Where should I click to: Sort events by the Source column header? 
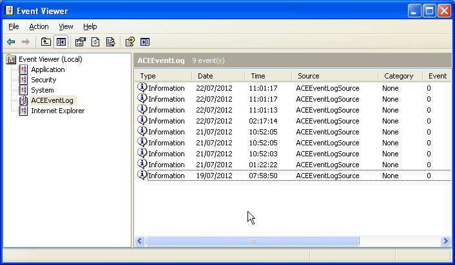[335, 76]
